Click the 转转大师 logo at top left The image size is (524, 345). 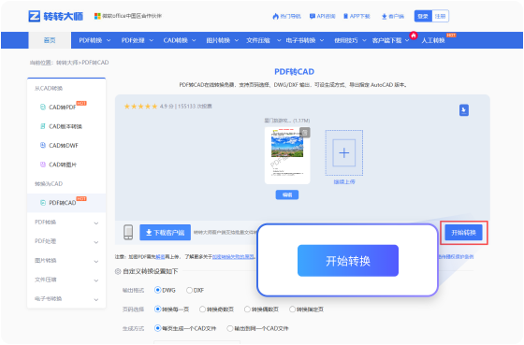point(56,16)
